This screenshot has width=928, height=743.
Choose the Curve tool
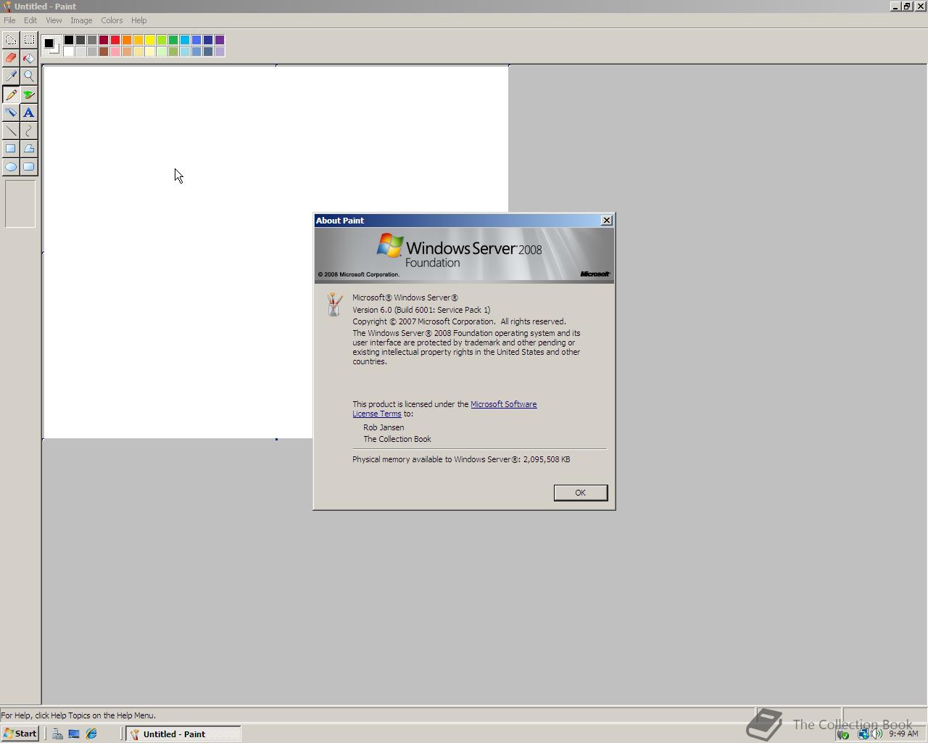pos(29,131)
